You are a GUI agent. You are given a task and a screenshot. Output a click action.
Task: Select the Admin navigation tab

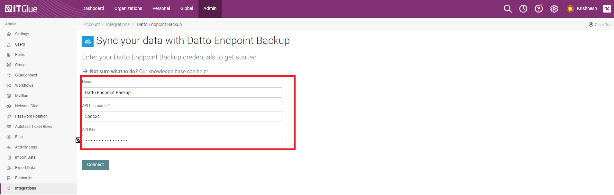click(210, 8)
